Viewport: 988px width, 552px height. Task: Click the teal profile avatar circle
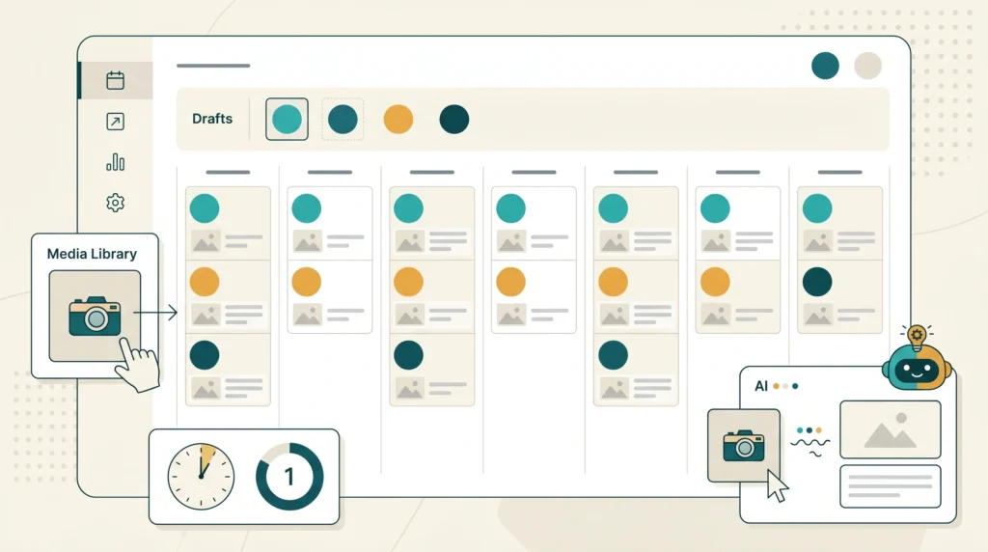826,66
